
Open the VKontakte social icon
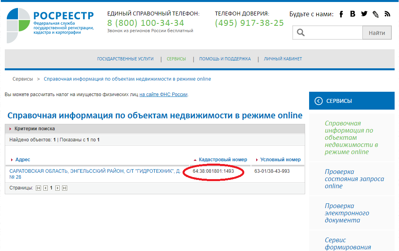352,14
